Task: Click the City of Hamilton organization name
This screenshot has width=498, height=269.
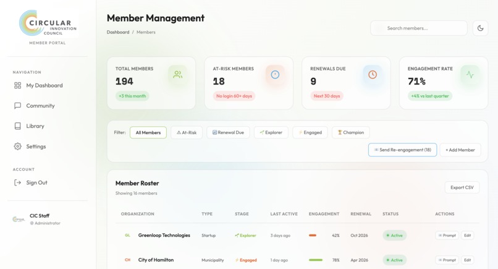Action: tap(156, 260)
